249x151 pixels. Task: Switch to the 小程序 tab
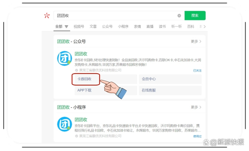[x=123, y=27]
